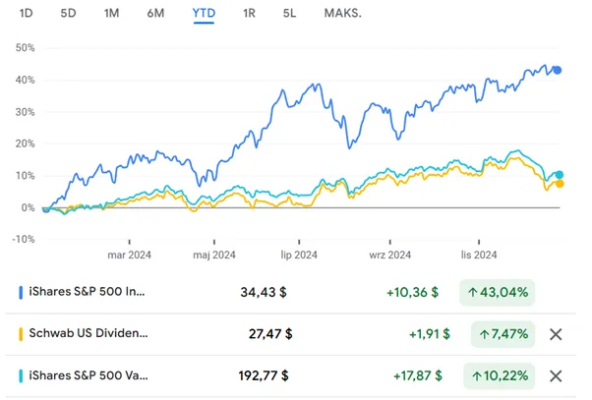Click the mar 2024 axis label

click(x=129, y=256)
